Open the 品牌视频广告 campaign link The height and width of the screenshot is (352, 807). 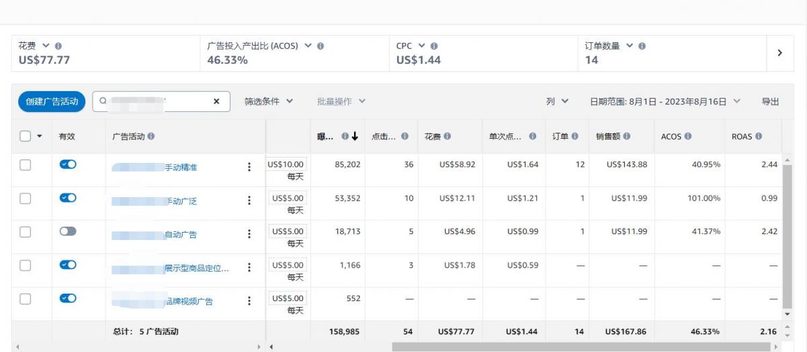tap(163, 302)
